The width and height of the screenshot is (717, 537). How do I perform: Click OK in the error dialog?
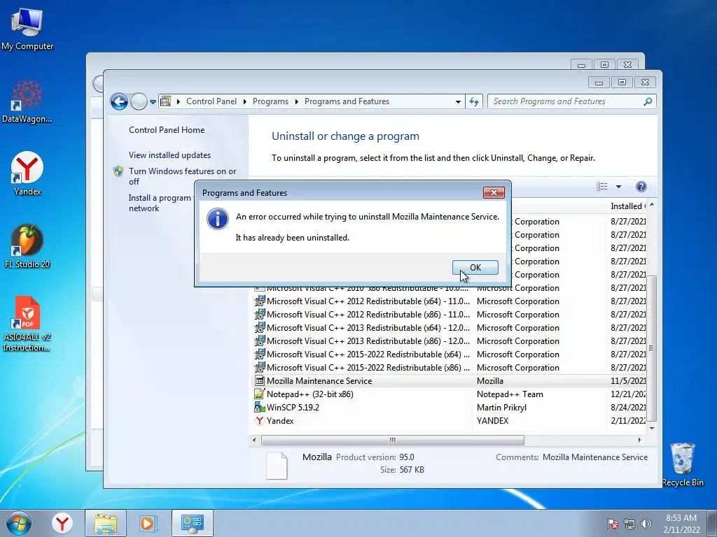pyautogui.click(x=475, y=268)
